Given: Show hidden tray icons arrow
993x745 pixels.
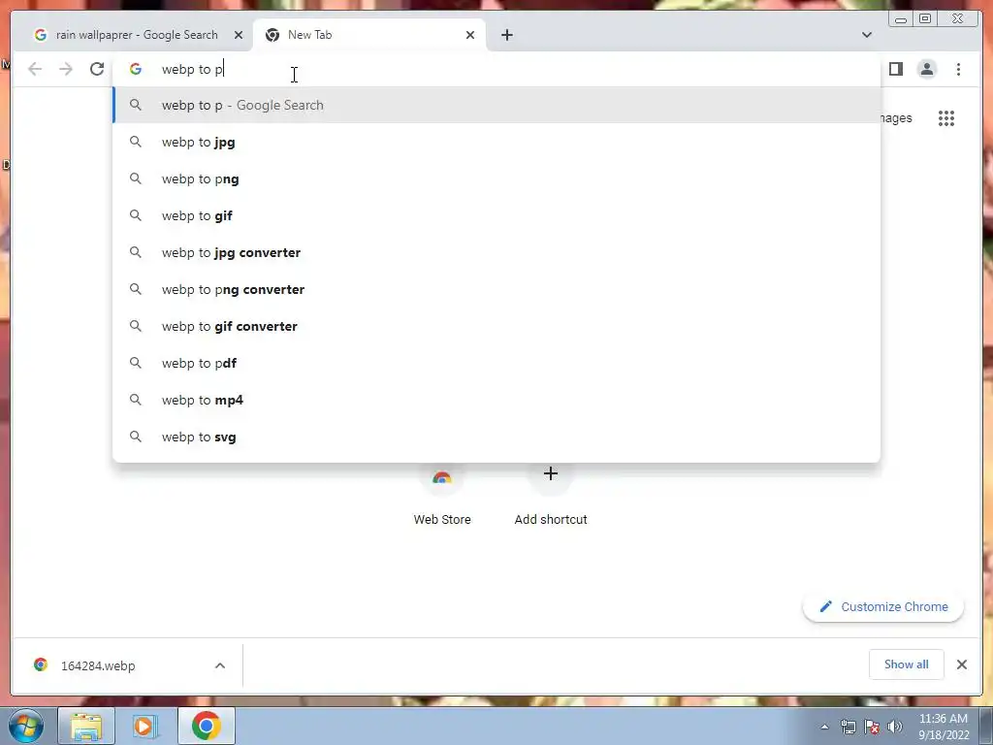Looking at the screenshot, I should (824, 727).
